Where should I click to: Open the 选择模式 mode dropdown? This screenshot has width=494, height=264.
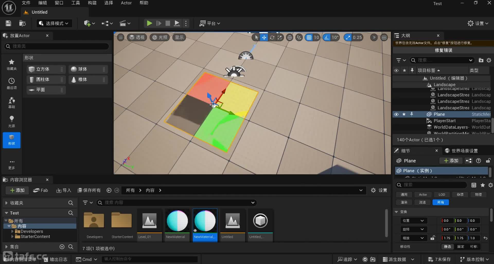54,23
